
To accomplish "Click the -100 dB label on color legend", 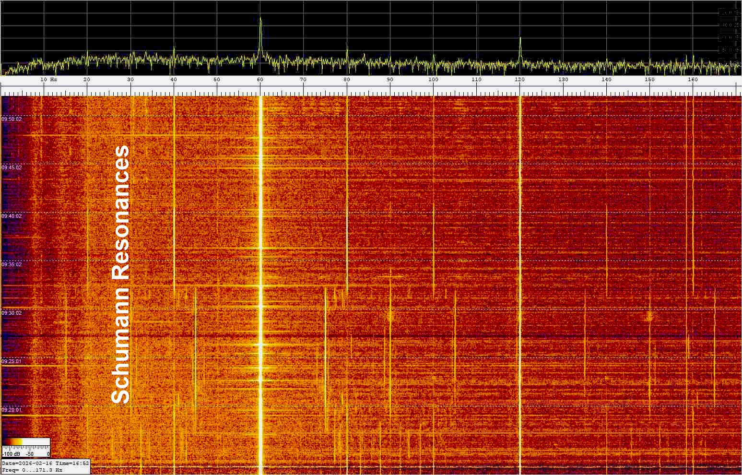I will [x=12, y=453].
